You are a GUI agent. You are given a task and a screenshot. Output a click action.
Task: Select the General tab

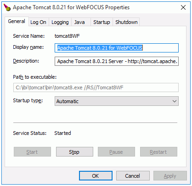click(x=17, y=21)
